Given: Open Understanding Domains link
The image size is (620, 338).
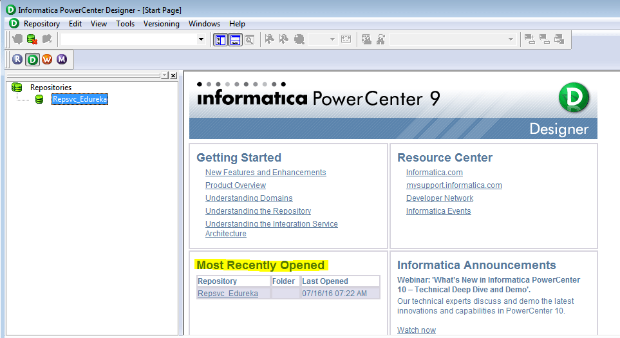Looking at the screenshot, I should pyautogui.click(x=249, y=198).
